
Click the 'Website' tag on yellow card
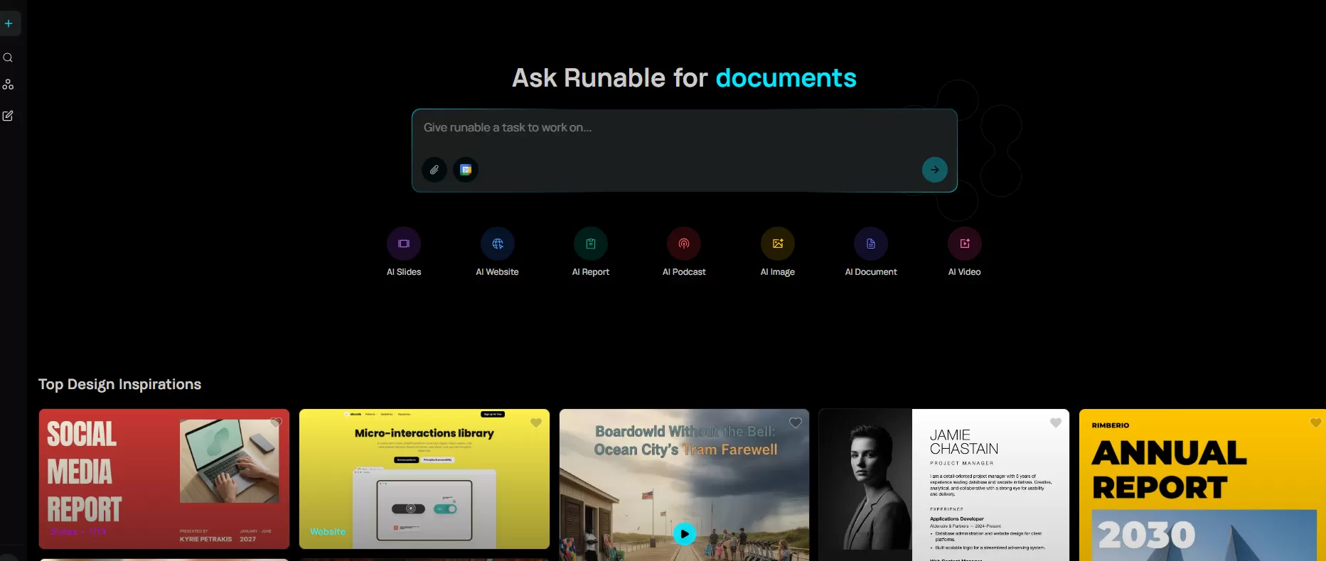tap(328, 531)
